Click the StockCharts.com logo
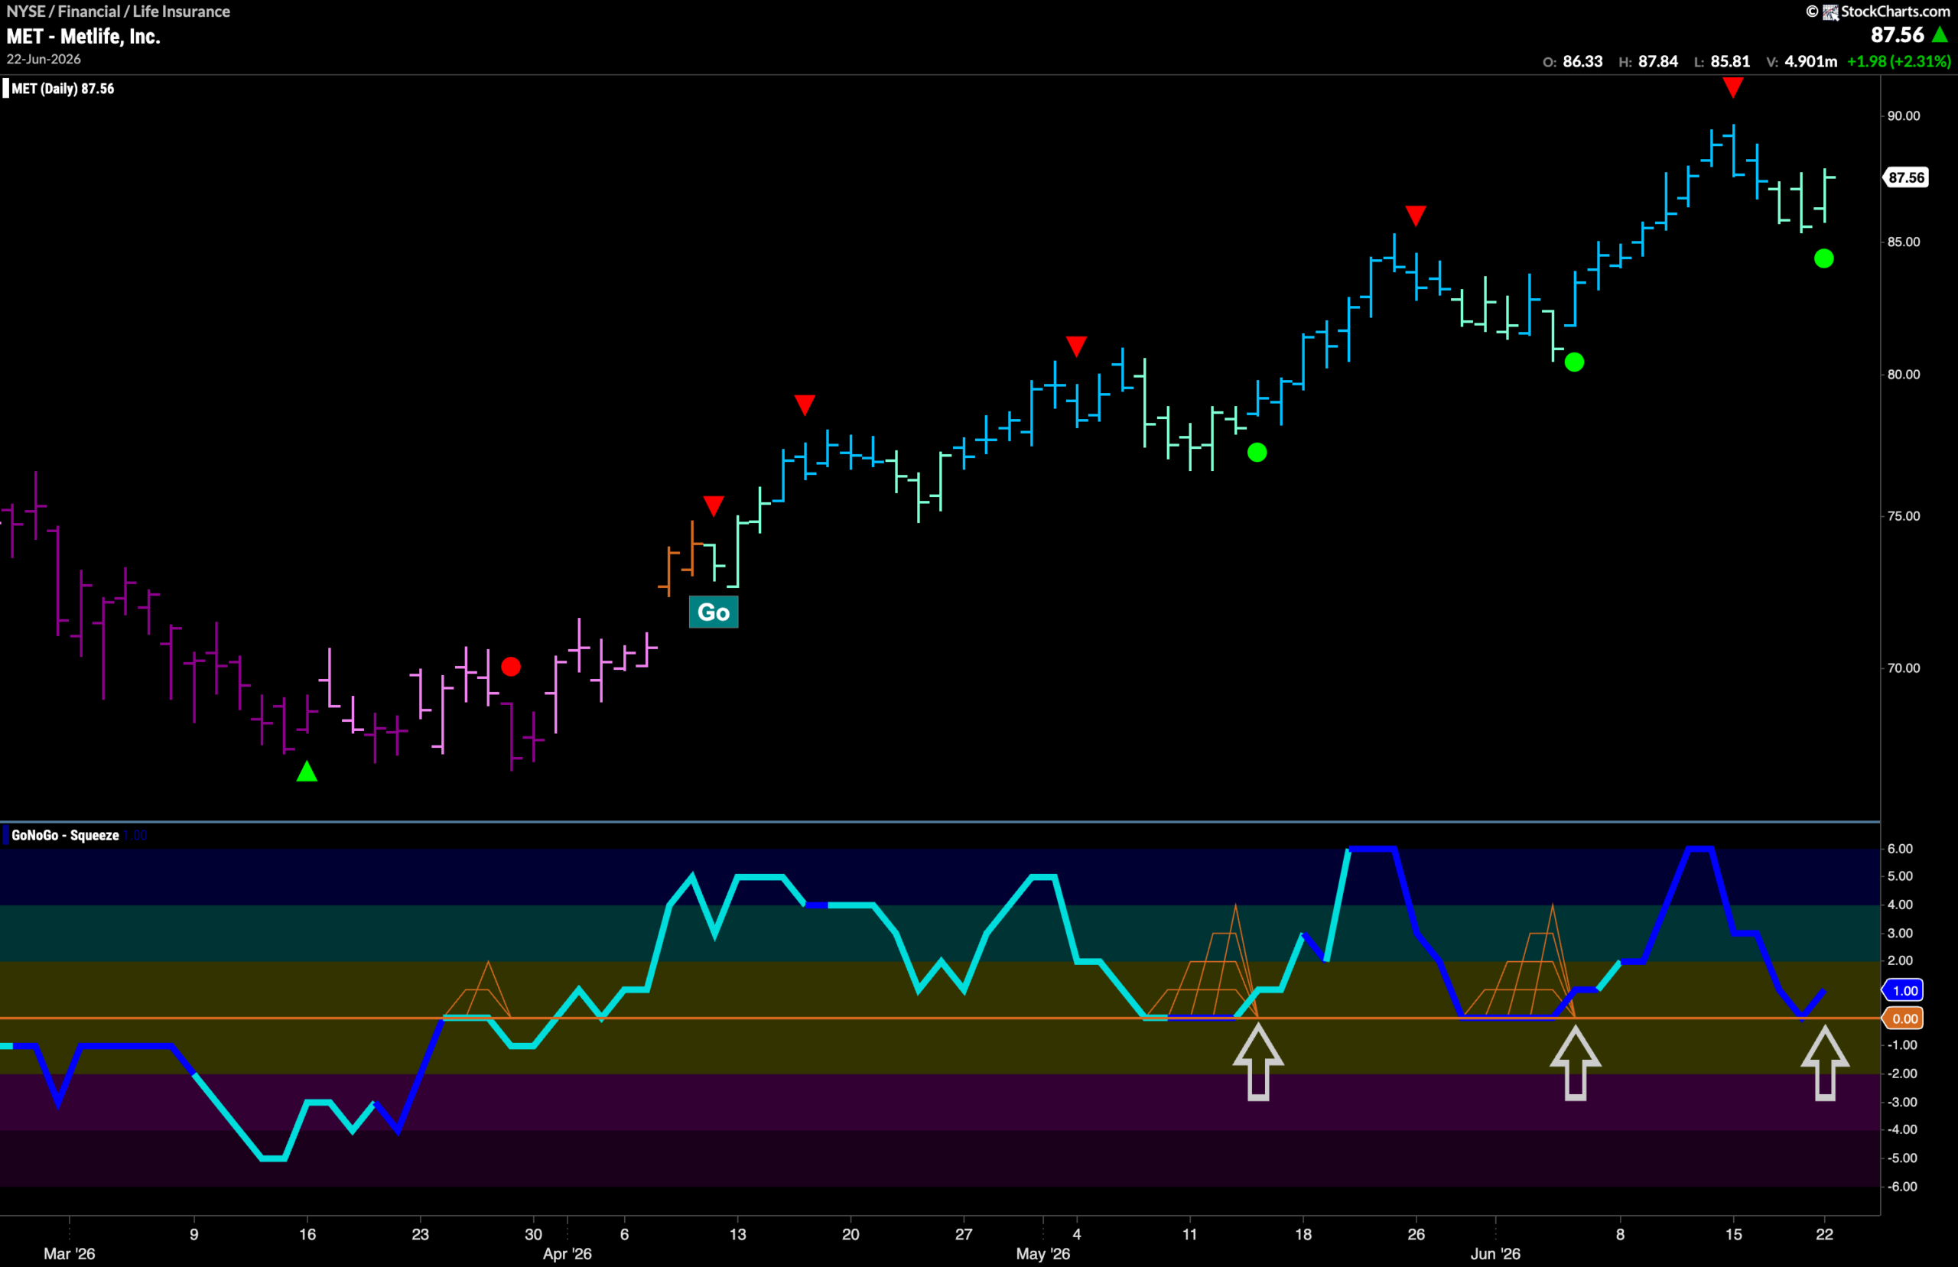 tap(1878, 11)
